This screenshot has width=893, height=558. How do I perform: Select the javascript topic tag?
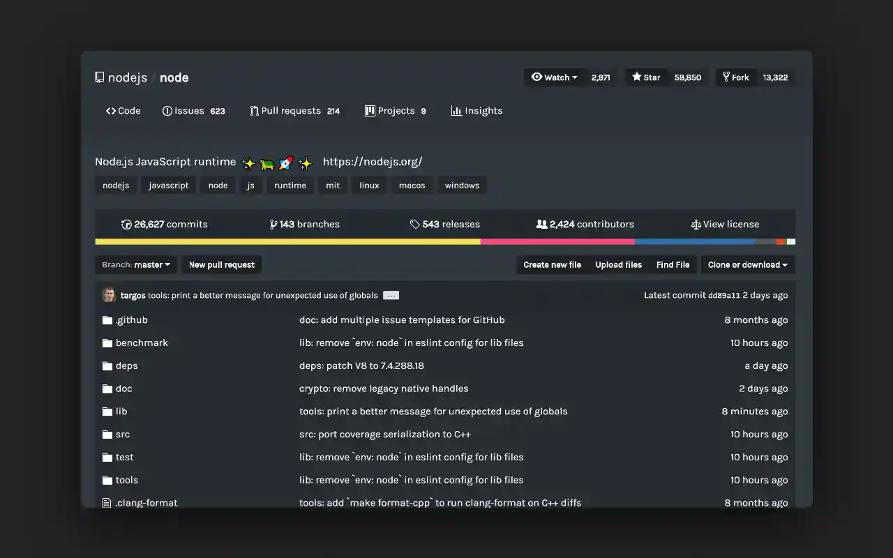point(168,186)
